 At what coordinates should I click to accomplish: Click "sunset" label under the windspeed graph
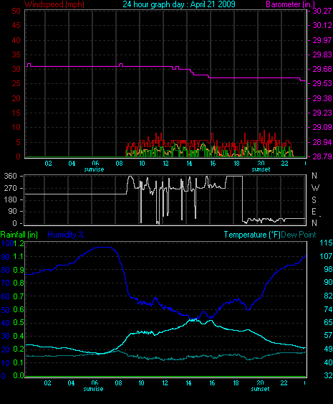261,169
